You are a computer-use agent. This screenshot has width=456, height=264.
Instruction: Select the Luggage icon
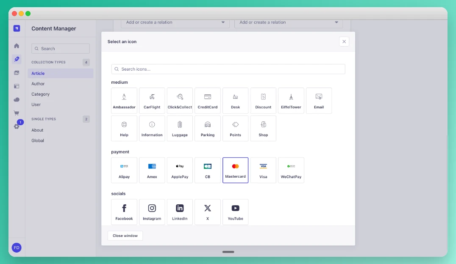[x=180, y=128]
